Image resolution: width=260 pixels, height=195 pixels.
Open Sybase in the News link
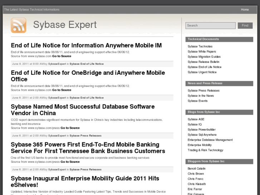201,96
